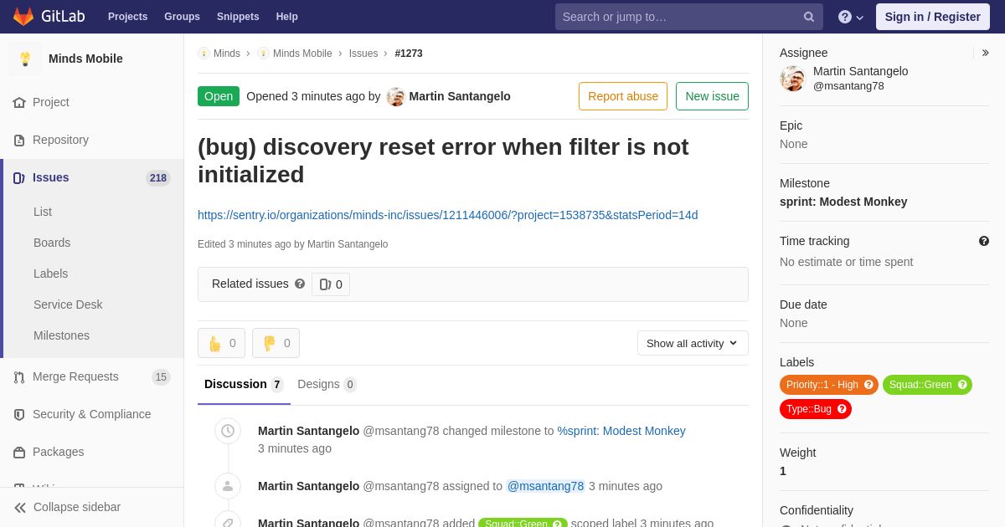
Task: Click milestone sprint: Modest Monkey in sidebar
Action: (843, 202)
